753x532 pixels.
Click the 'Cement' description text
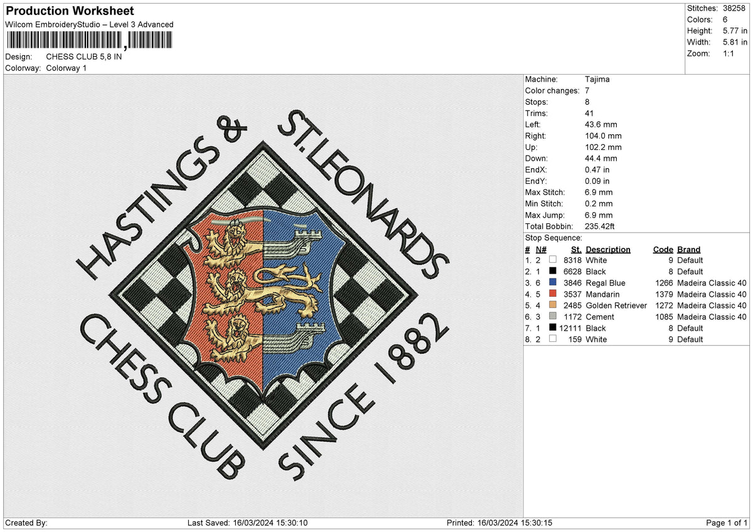click(x=600, y=317)
